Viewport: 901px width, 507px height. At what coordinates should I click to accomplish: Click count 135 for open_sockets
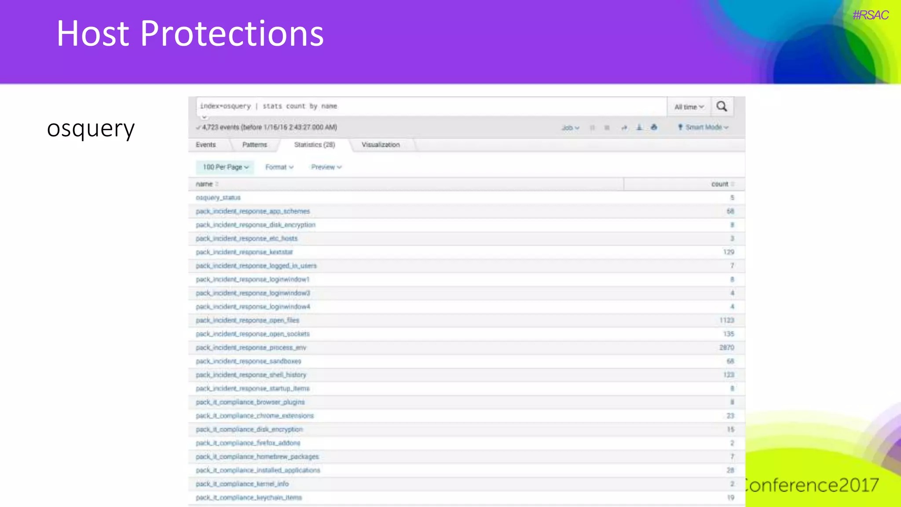click(x=729, y=334)
